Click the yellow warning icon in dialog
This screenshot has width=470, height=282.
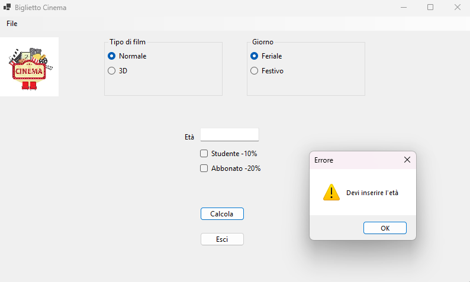331,192
